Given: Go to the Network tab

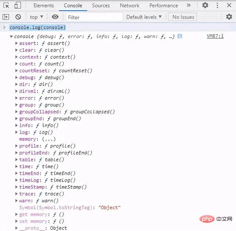Looking at the screenshot, I should coord(129,6).
